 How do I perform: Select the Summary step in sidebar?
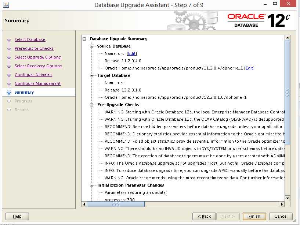24,92
